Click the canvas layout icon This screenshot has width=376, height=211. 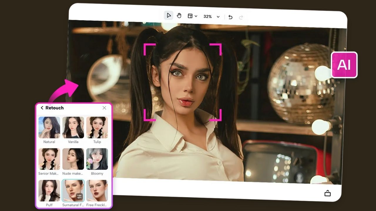190,16
